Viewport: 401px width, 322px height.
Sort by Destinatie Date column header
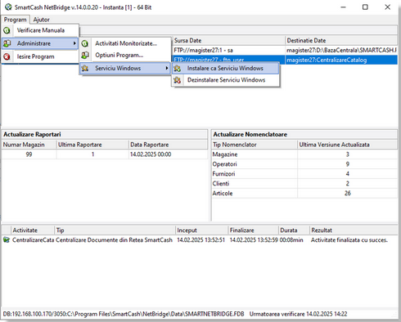tap(341, 41)
